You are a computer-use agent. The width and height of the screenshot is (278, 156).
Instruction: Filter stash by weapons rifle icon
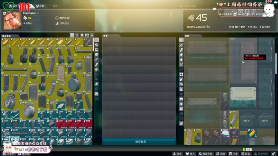pyautogui.click(x=181, y=45)
